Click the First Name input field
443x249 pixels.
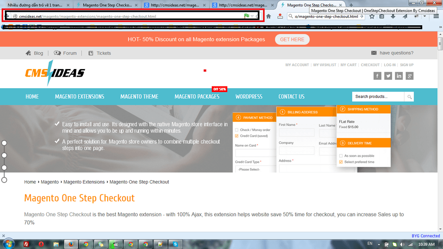(x=296, y=132)
